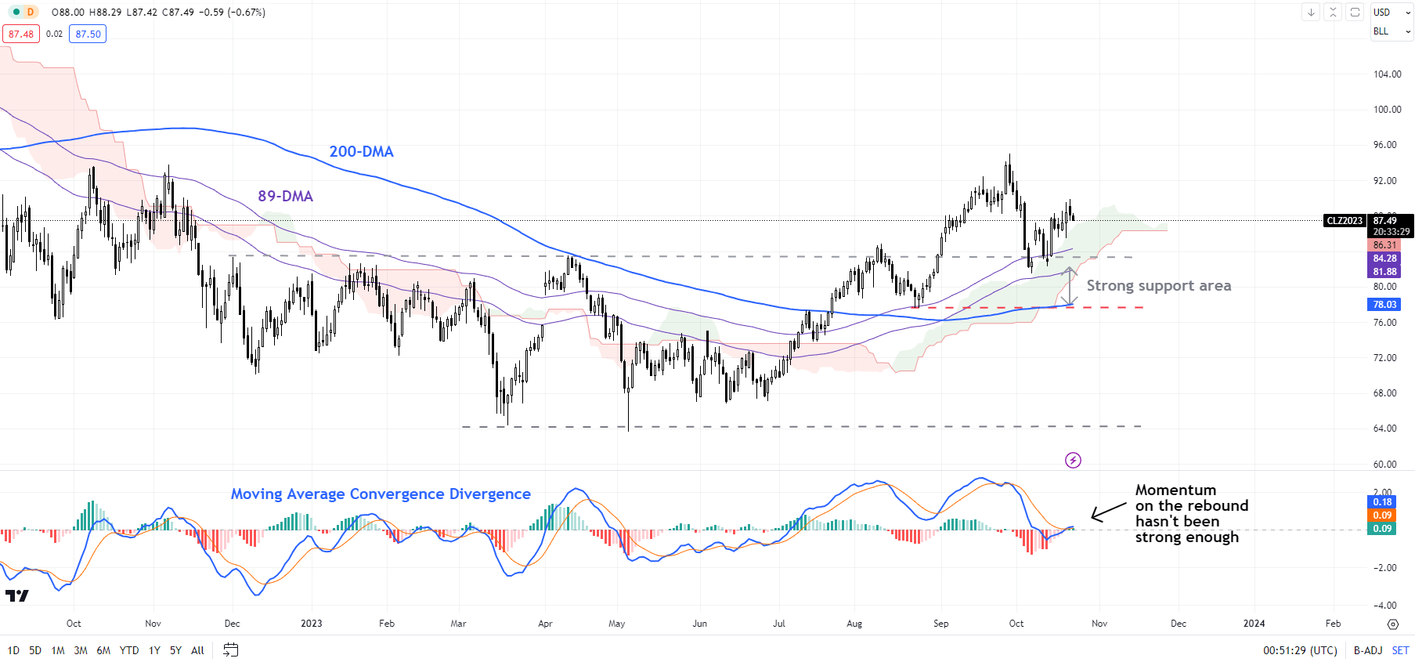This screenshot has height=662, width=1415.
Task: Select the Momentum on the rebound annotation
Action: (x=1191, y=513)
